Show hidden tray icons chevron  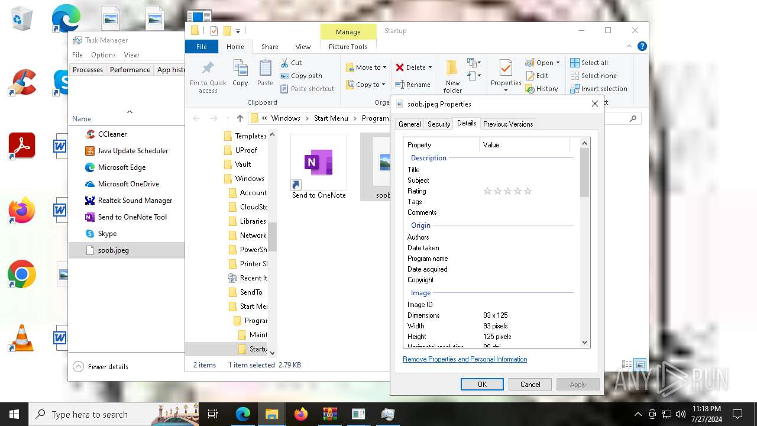click(x=638, y=414)
